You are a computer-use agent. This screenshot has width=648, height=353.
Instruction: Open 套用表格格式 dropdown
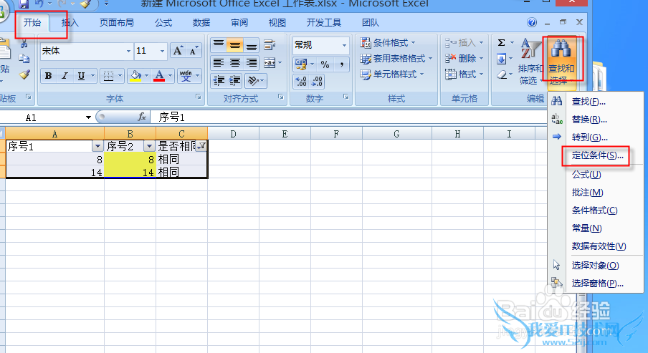(x=396, y=59)
